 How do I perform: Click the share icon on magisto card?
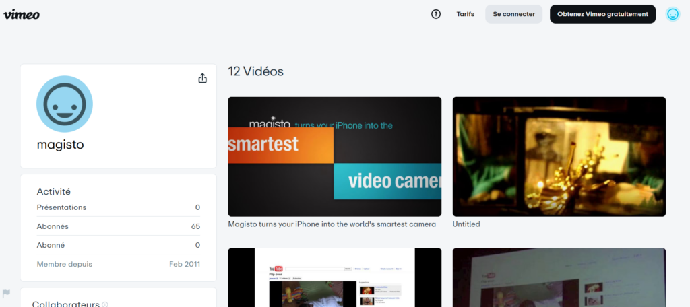click(202, 78)
